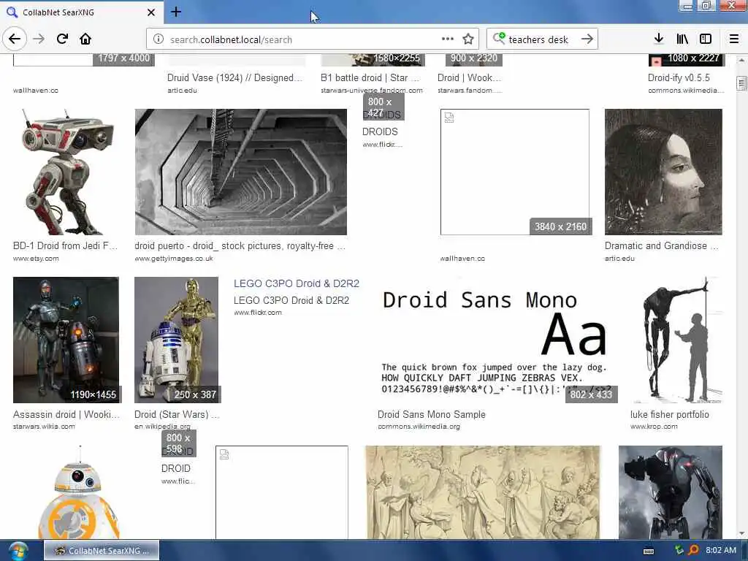The height and width of the screenshot is (561, 748).
Task: Click the 8:02 AM system clock
Action: click(x=721, y=550)
